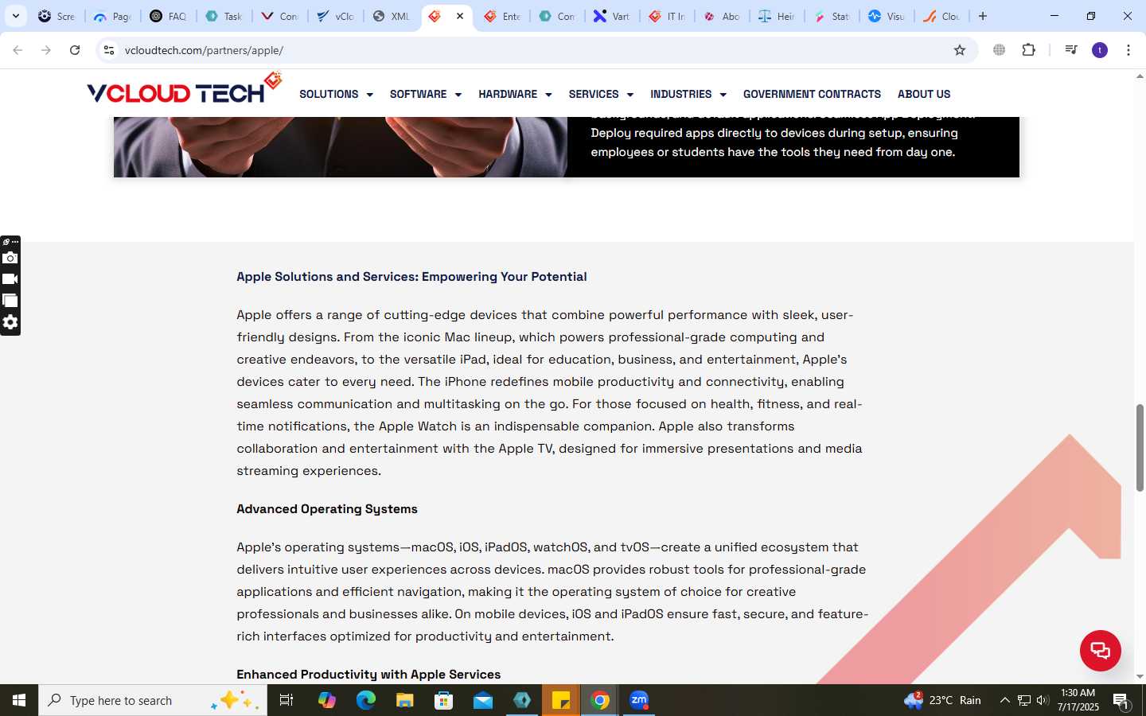Click the scrollbar down arrow
The height and width of the screenshot is (716, 1146).
point(1140,677)
